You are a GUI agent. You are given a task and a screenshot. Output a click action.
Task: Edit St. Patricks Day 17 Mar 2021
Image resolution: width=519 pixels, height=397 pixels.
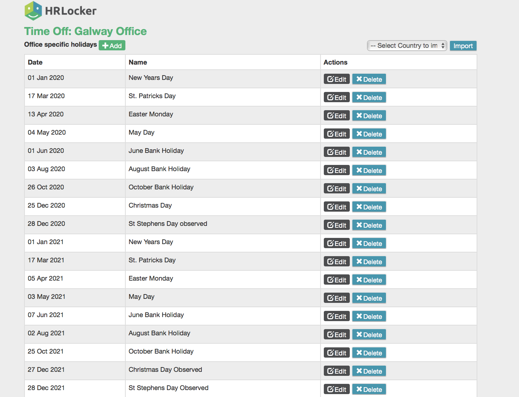[x=337, y=262]
